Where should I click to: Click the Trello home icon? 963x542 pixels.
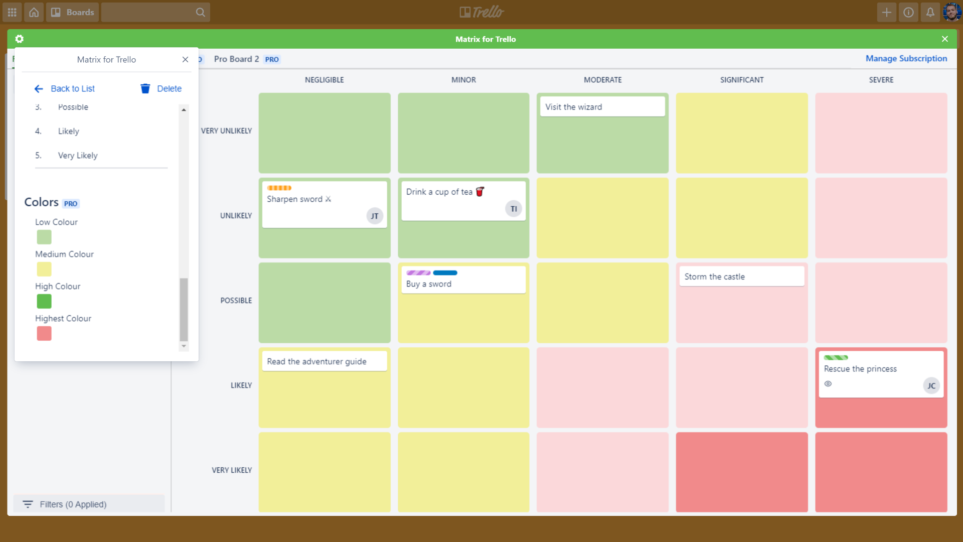click(33, 12)
